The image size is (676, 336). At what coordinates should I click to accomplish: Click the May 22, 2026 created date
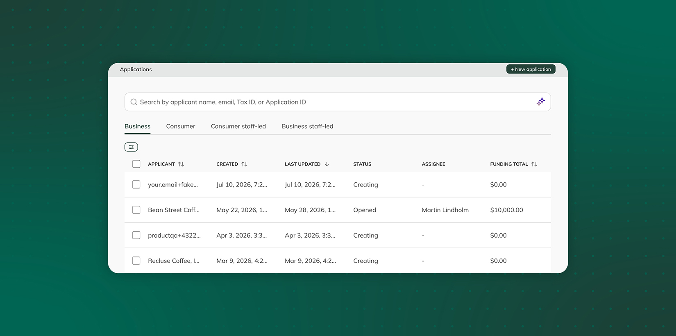pyautogui.click(x=242, y=210)
